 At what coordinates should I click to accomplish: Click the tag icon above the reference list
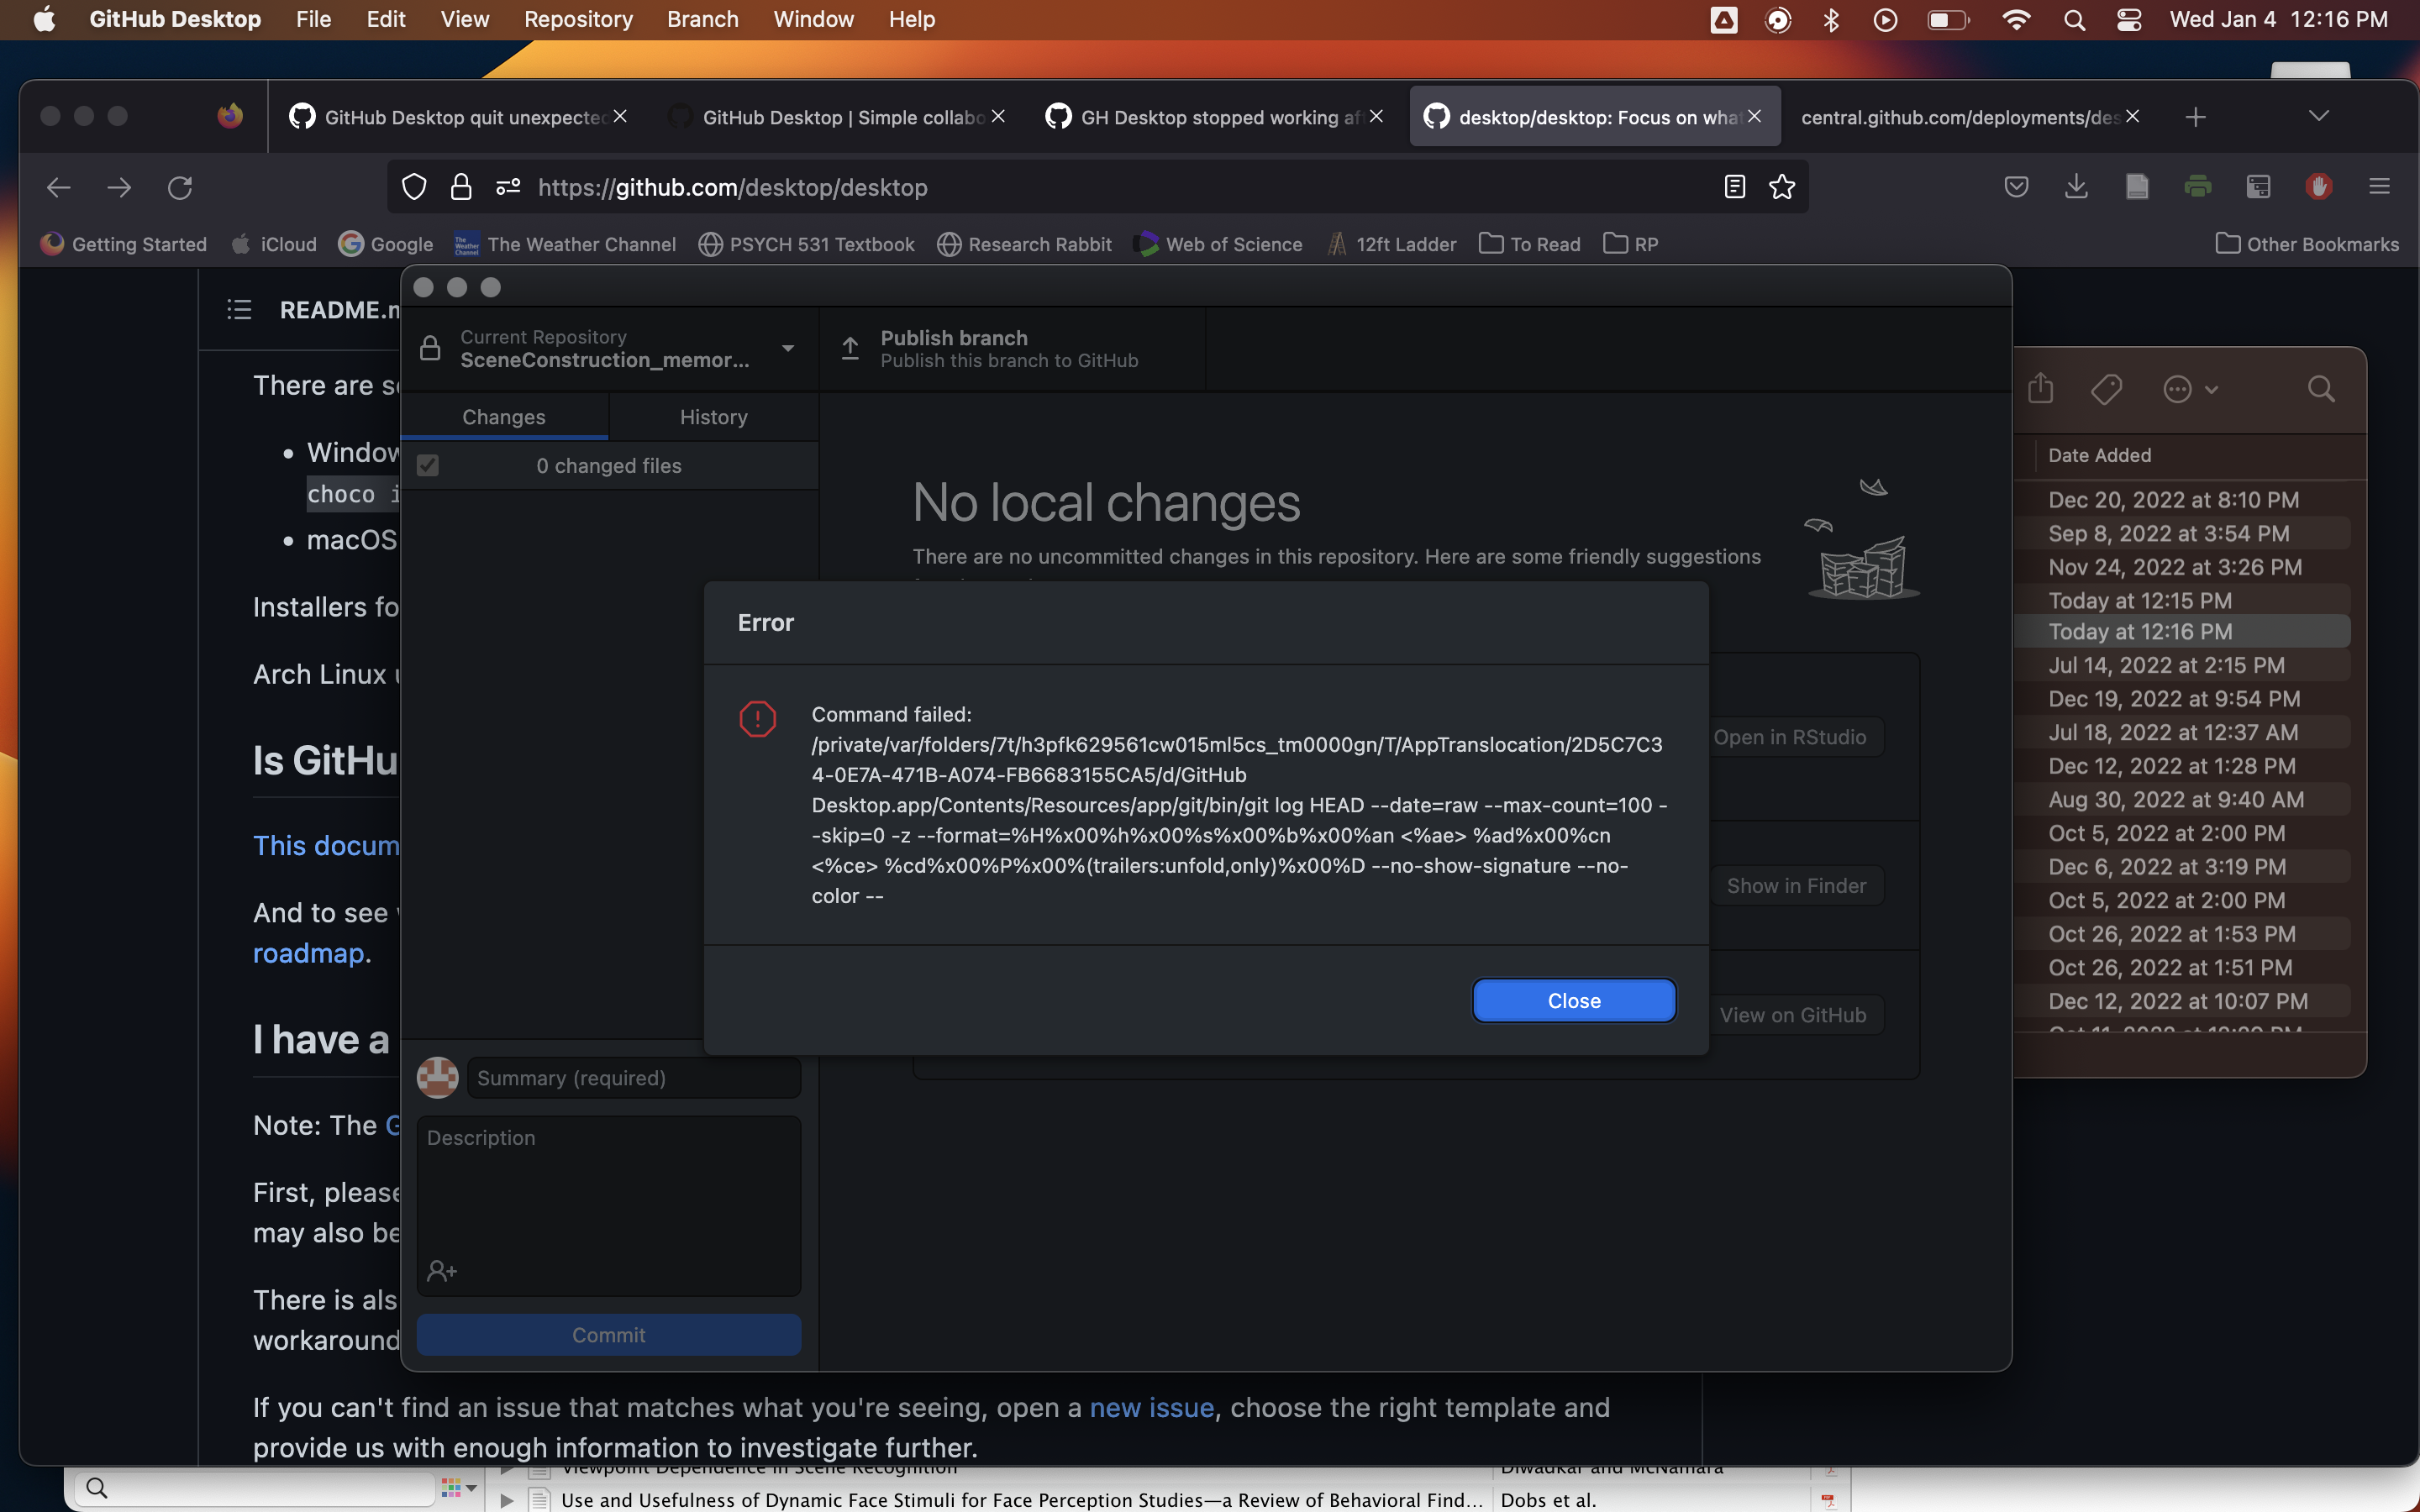(2107, 389)
